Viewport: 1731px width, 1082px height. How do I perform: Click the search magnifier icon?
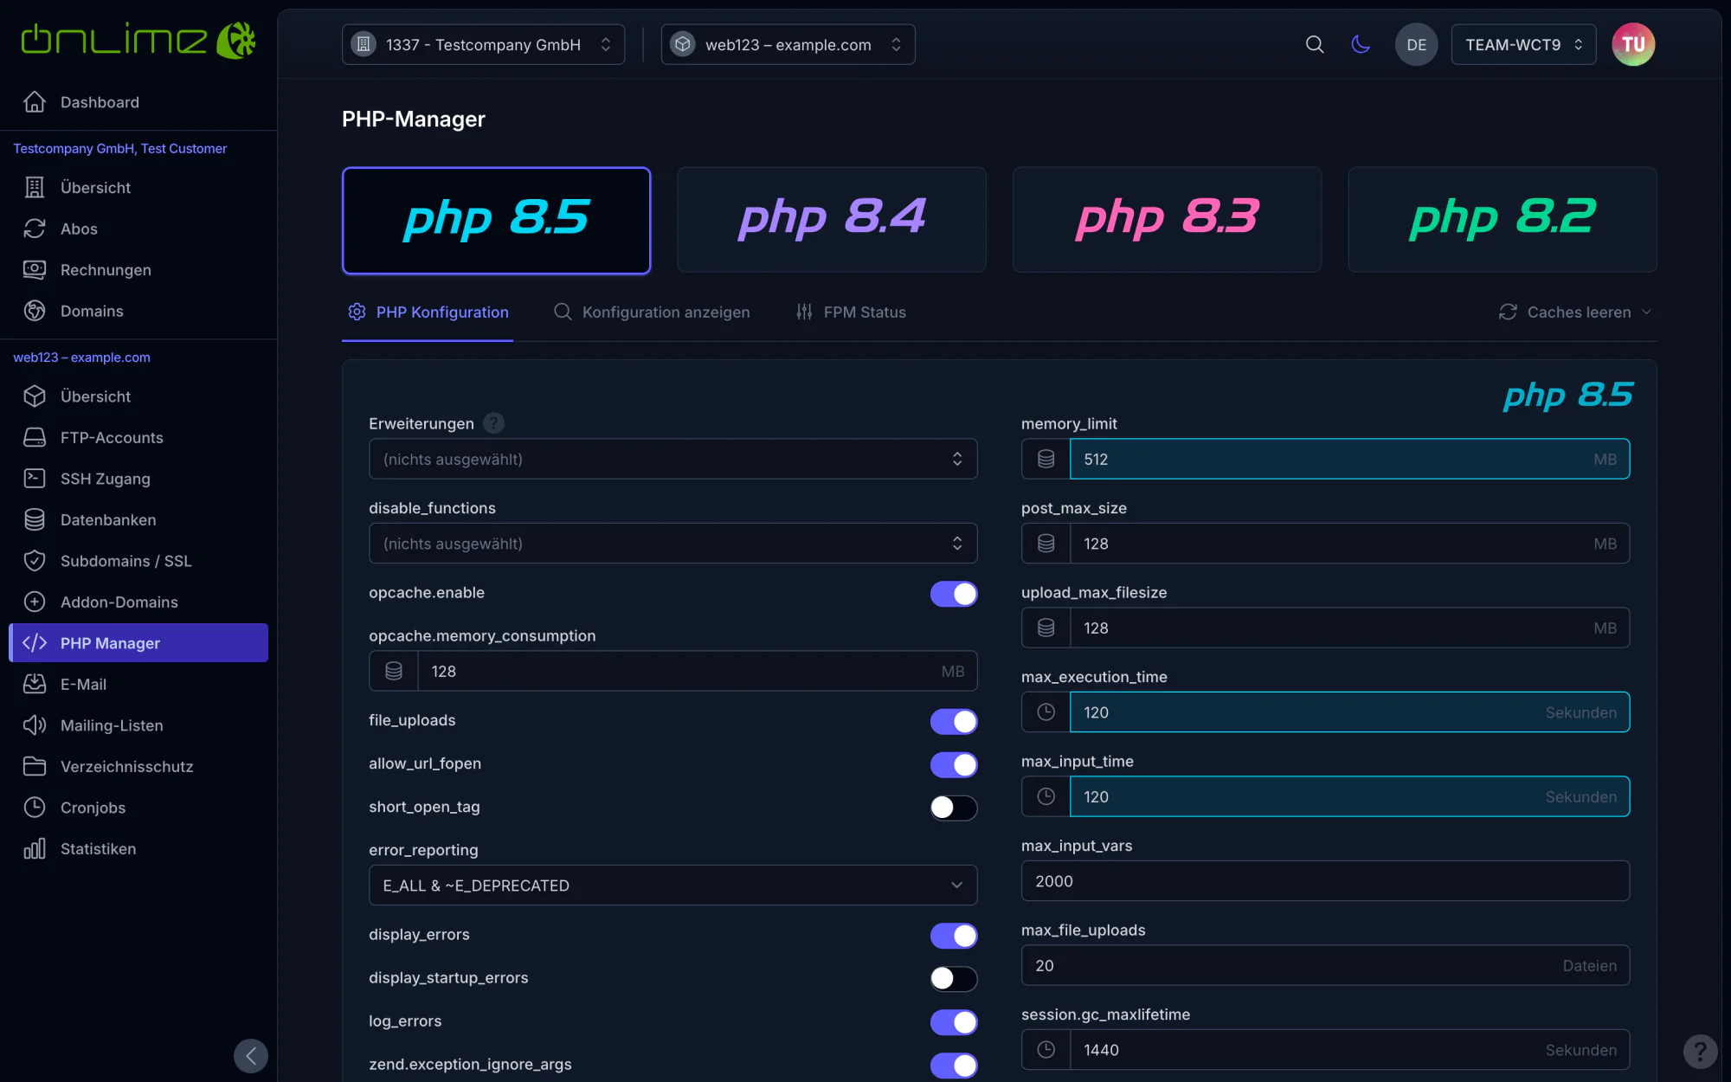(1315, 44)
